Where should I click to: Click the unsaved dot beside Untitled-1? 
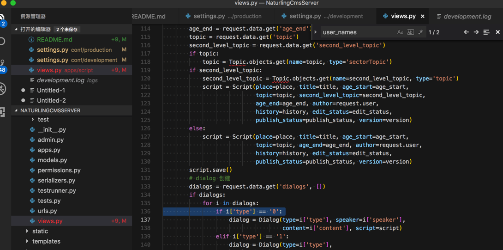click(x=23, y=90)
